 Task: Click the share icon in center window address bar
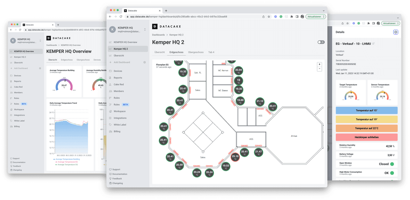263,17
